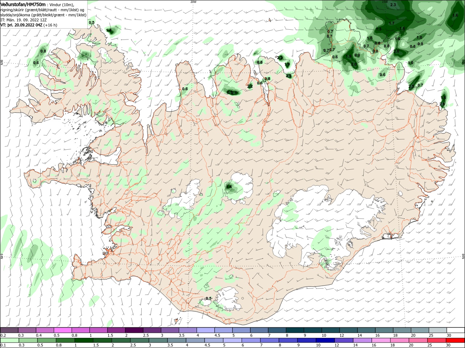Click the '1.3' precipitation value on the map
The image size is (465, 348).
tap(379, 29)
